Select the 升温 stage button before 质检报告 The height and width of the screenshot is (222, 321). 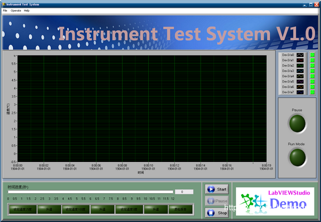[x=156, y=209]
